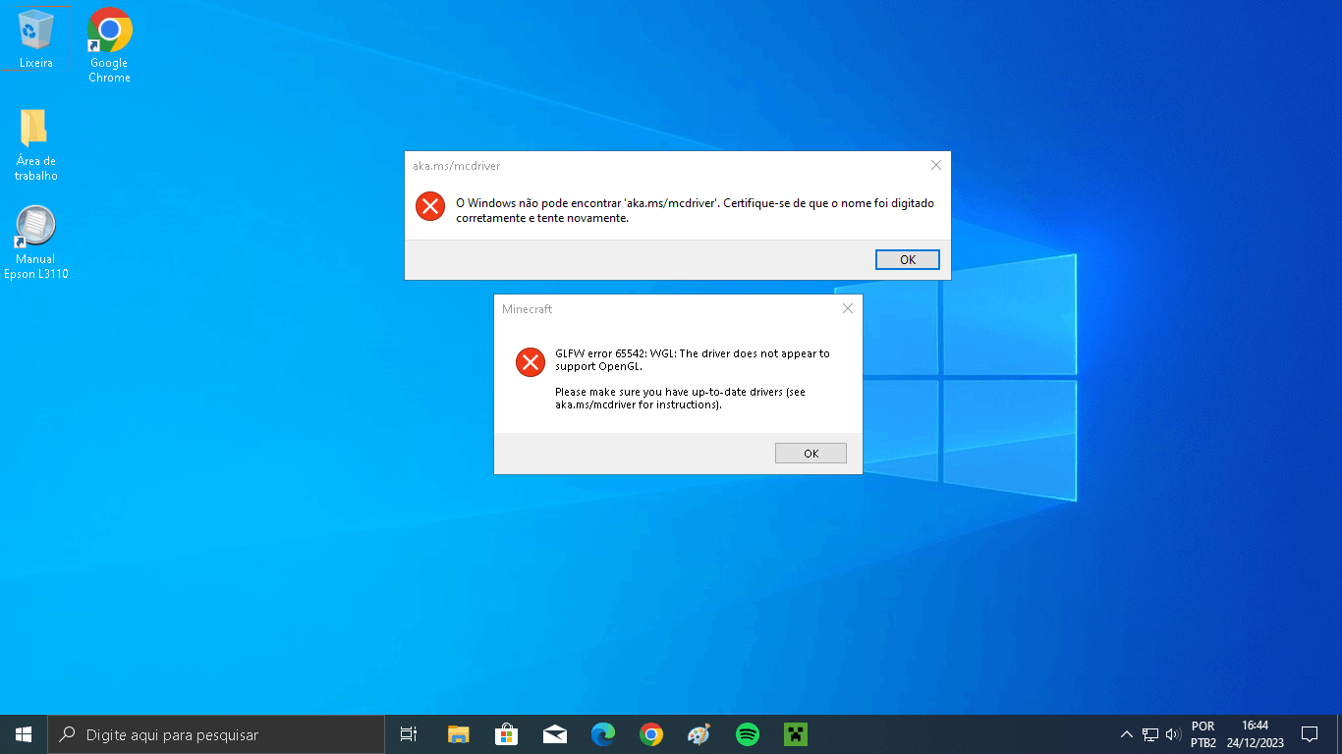Select the Área de trabalho folder icon

36,144
